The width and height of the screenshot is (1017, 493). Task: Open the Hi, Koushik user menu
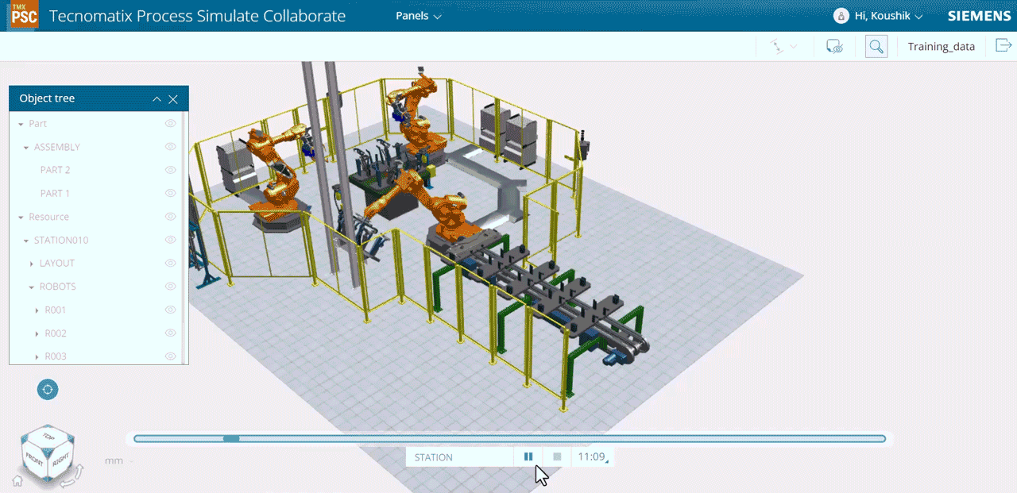click(888, 16)
